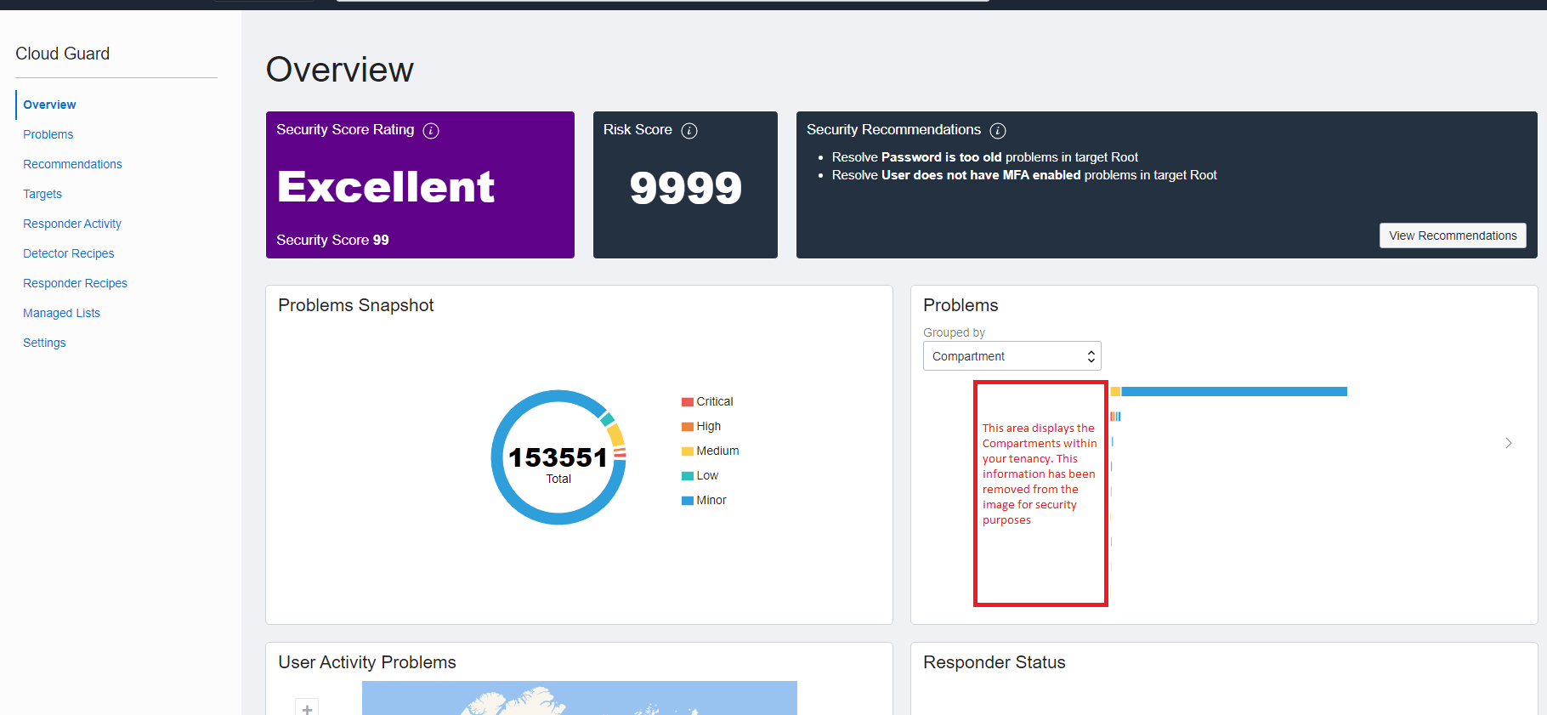This screenshot has height=715, width=1547.
Task: Click the long blue bar in Problems chart
Action: click(1234, 392)
